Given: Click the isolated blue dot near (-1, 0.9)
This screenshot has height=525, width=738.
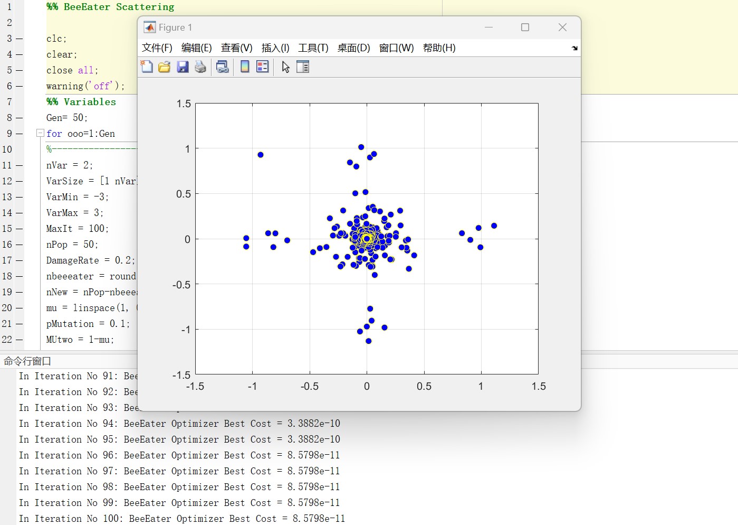Looking at the screenshot, I should 261,155.
